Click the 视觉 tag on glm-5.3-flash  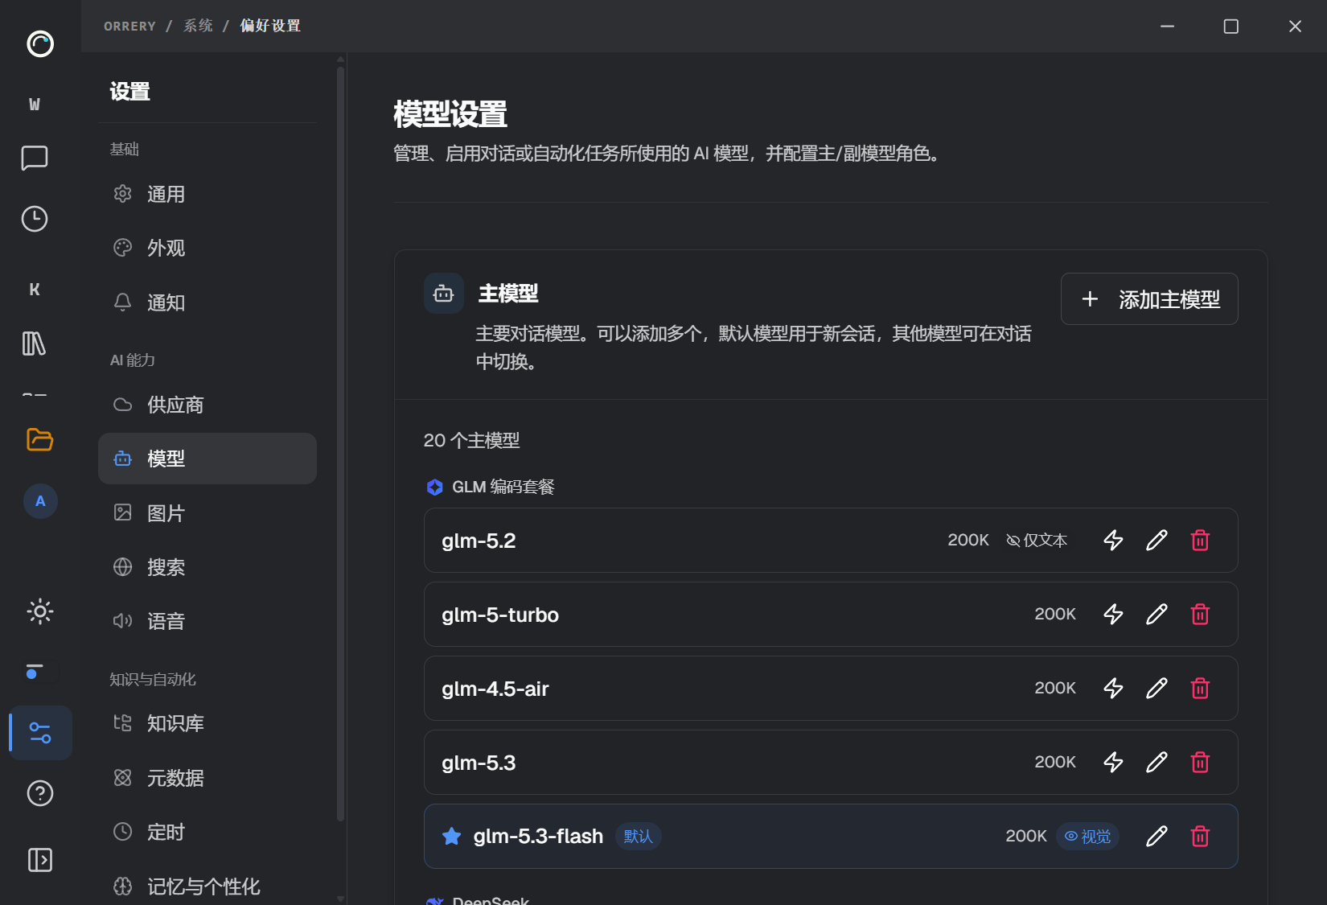point(1087,837)
